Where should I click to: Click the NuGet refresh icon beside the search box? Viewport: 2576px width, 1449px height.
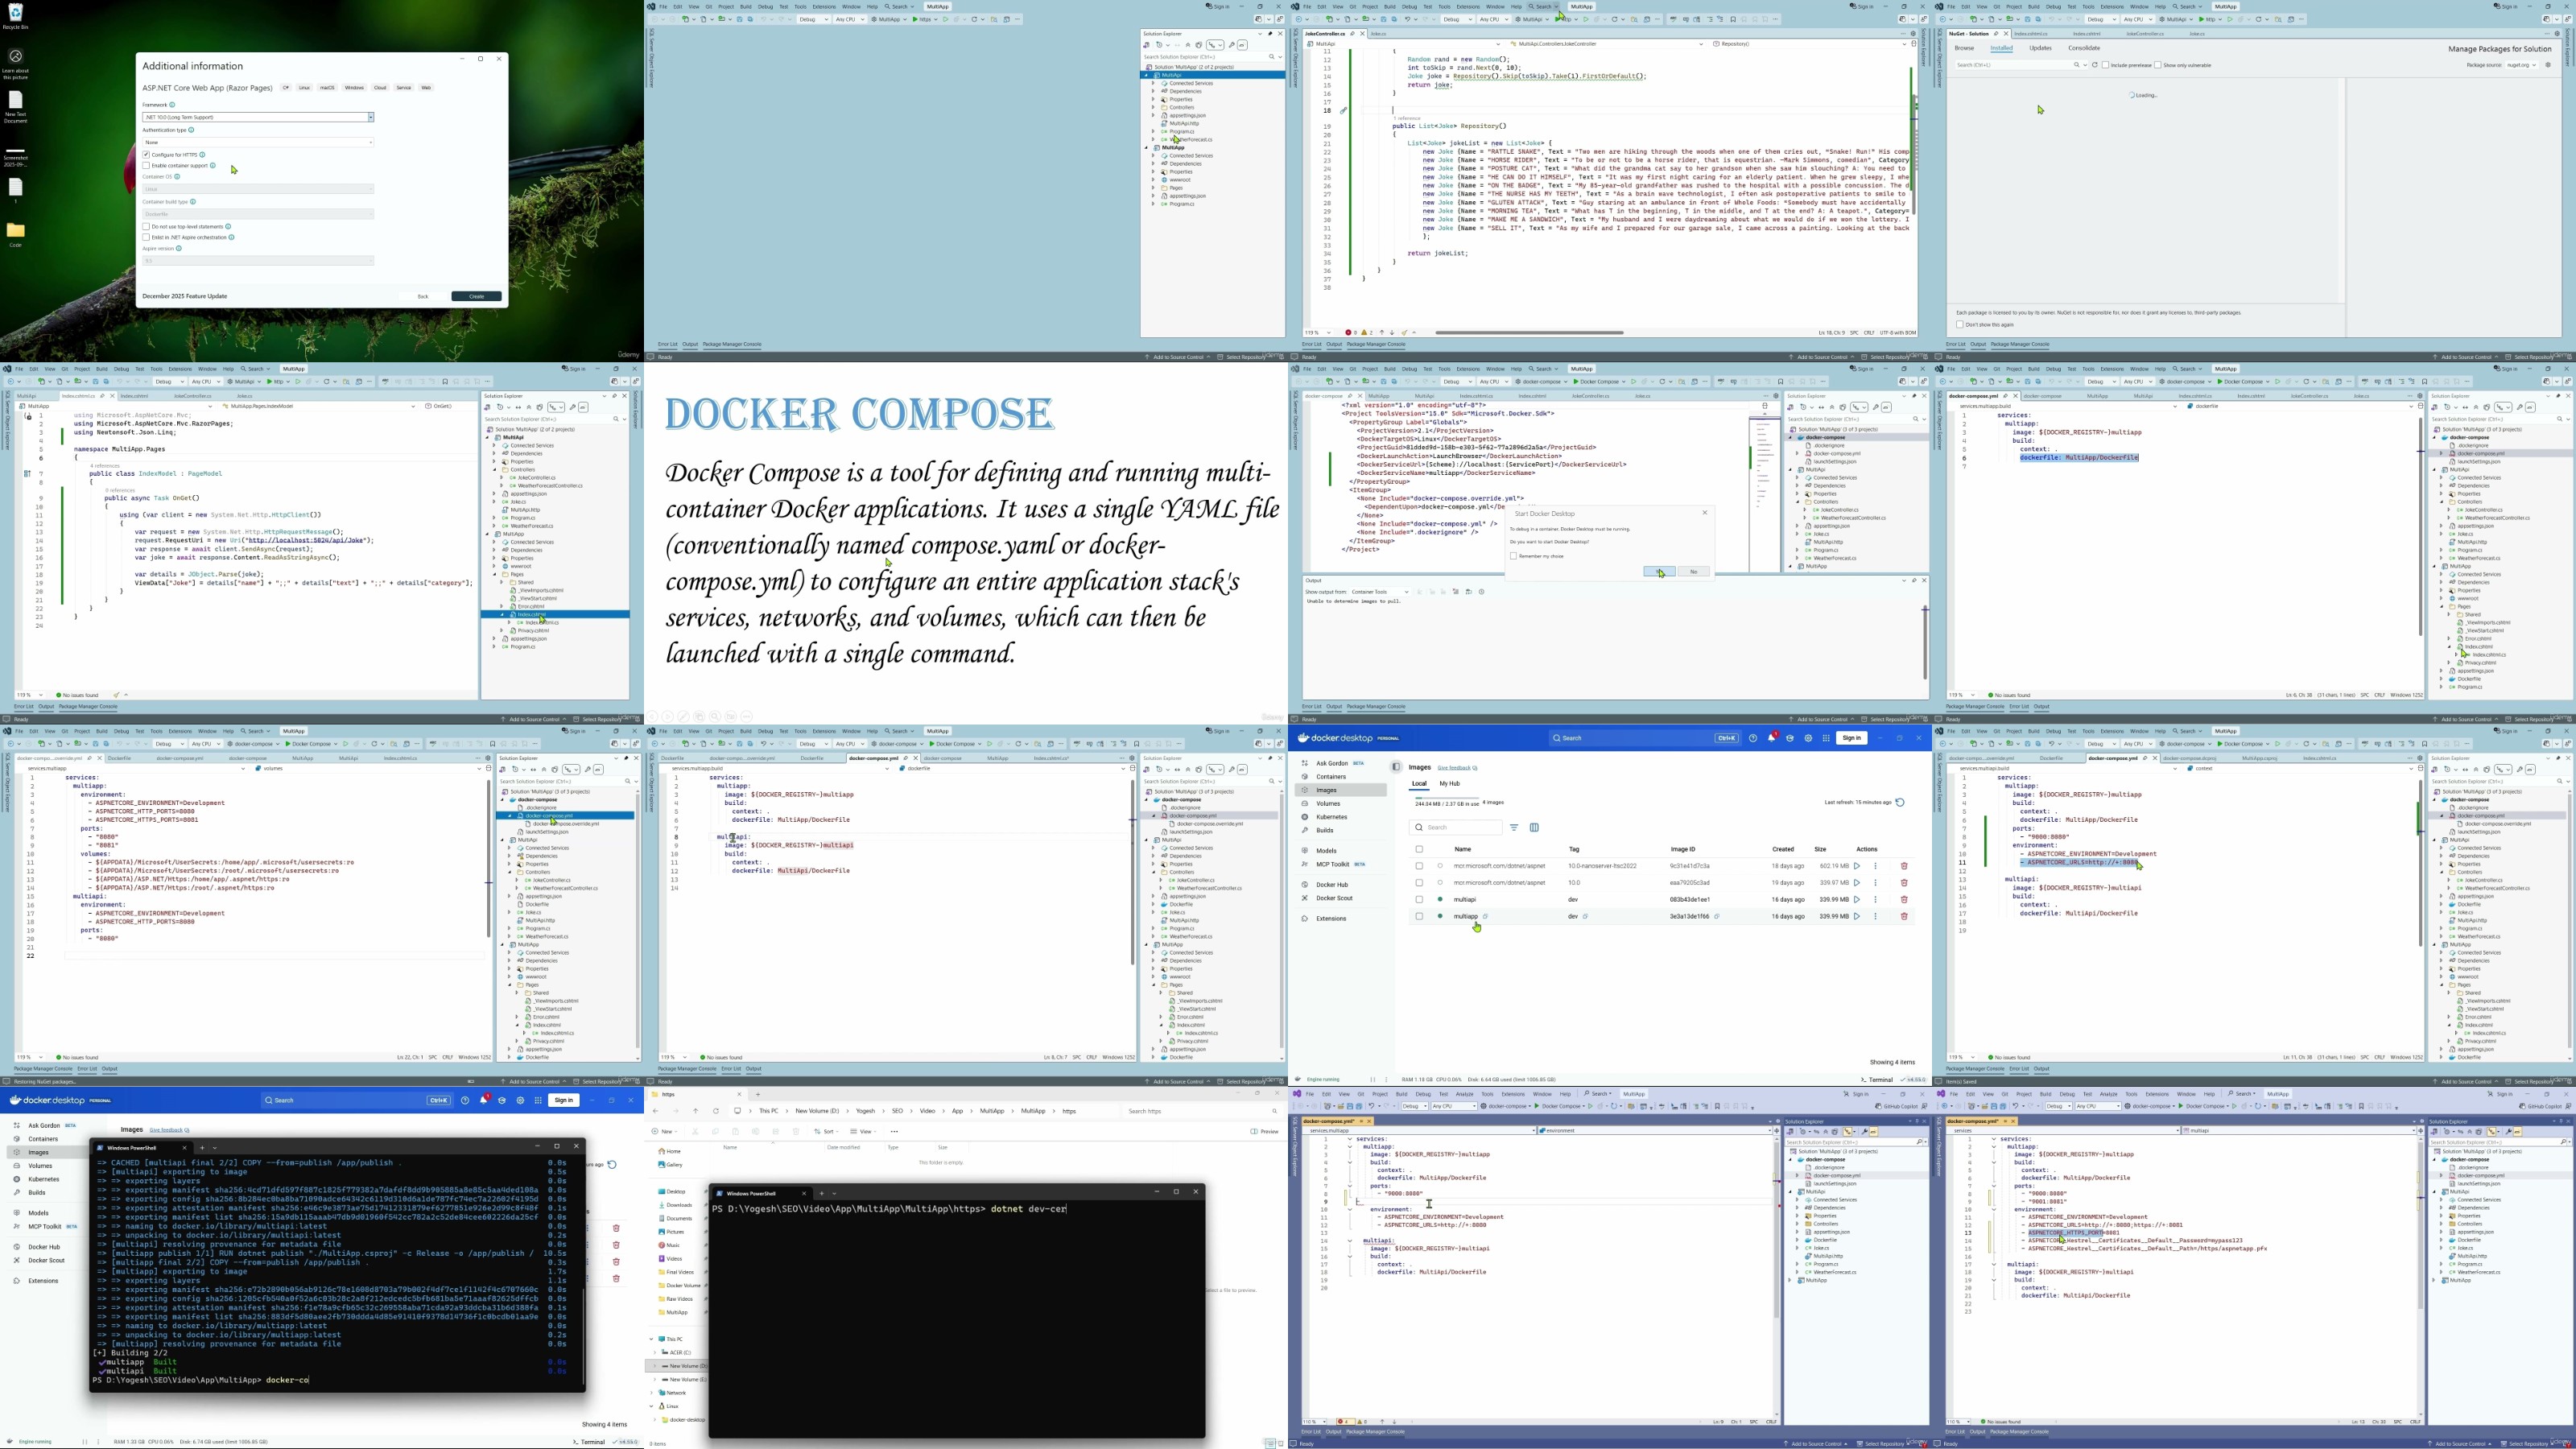click(2095, 65)
